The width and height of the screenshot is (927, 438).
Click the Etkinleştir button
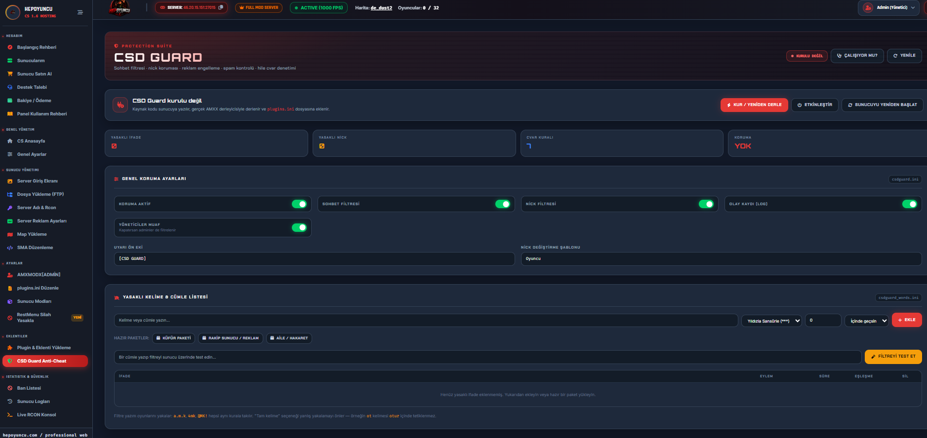815,105
